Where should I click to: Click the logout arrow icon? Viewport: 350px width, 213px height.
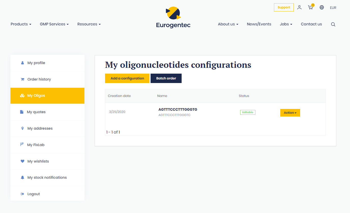(x=22, y=194)
